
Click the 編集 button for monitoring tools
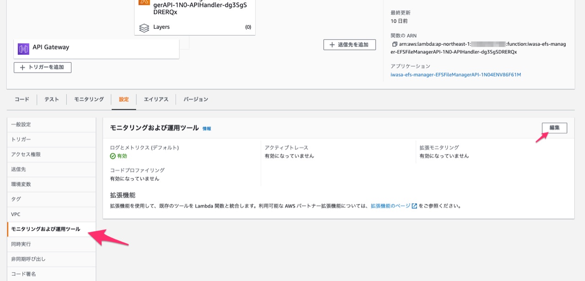coord(554,128)
